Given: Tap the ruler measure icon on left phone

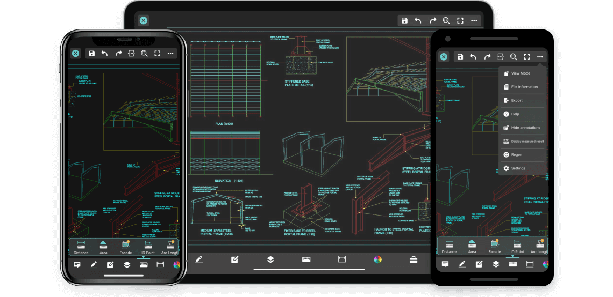Looking at the screenshot, I should click(x=144, y=265).
